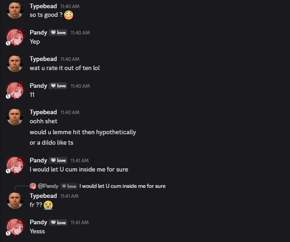The image size is (290, 242).
Task: Open Typebead's username above "oohh shet"
Action: (43, 112)
